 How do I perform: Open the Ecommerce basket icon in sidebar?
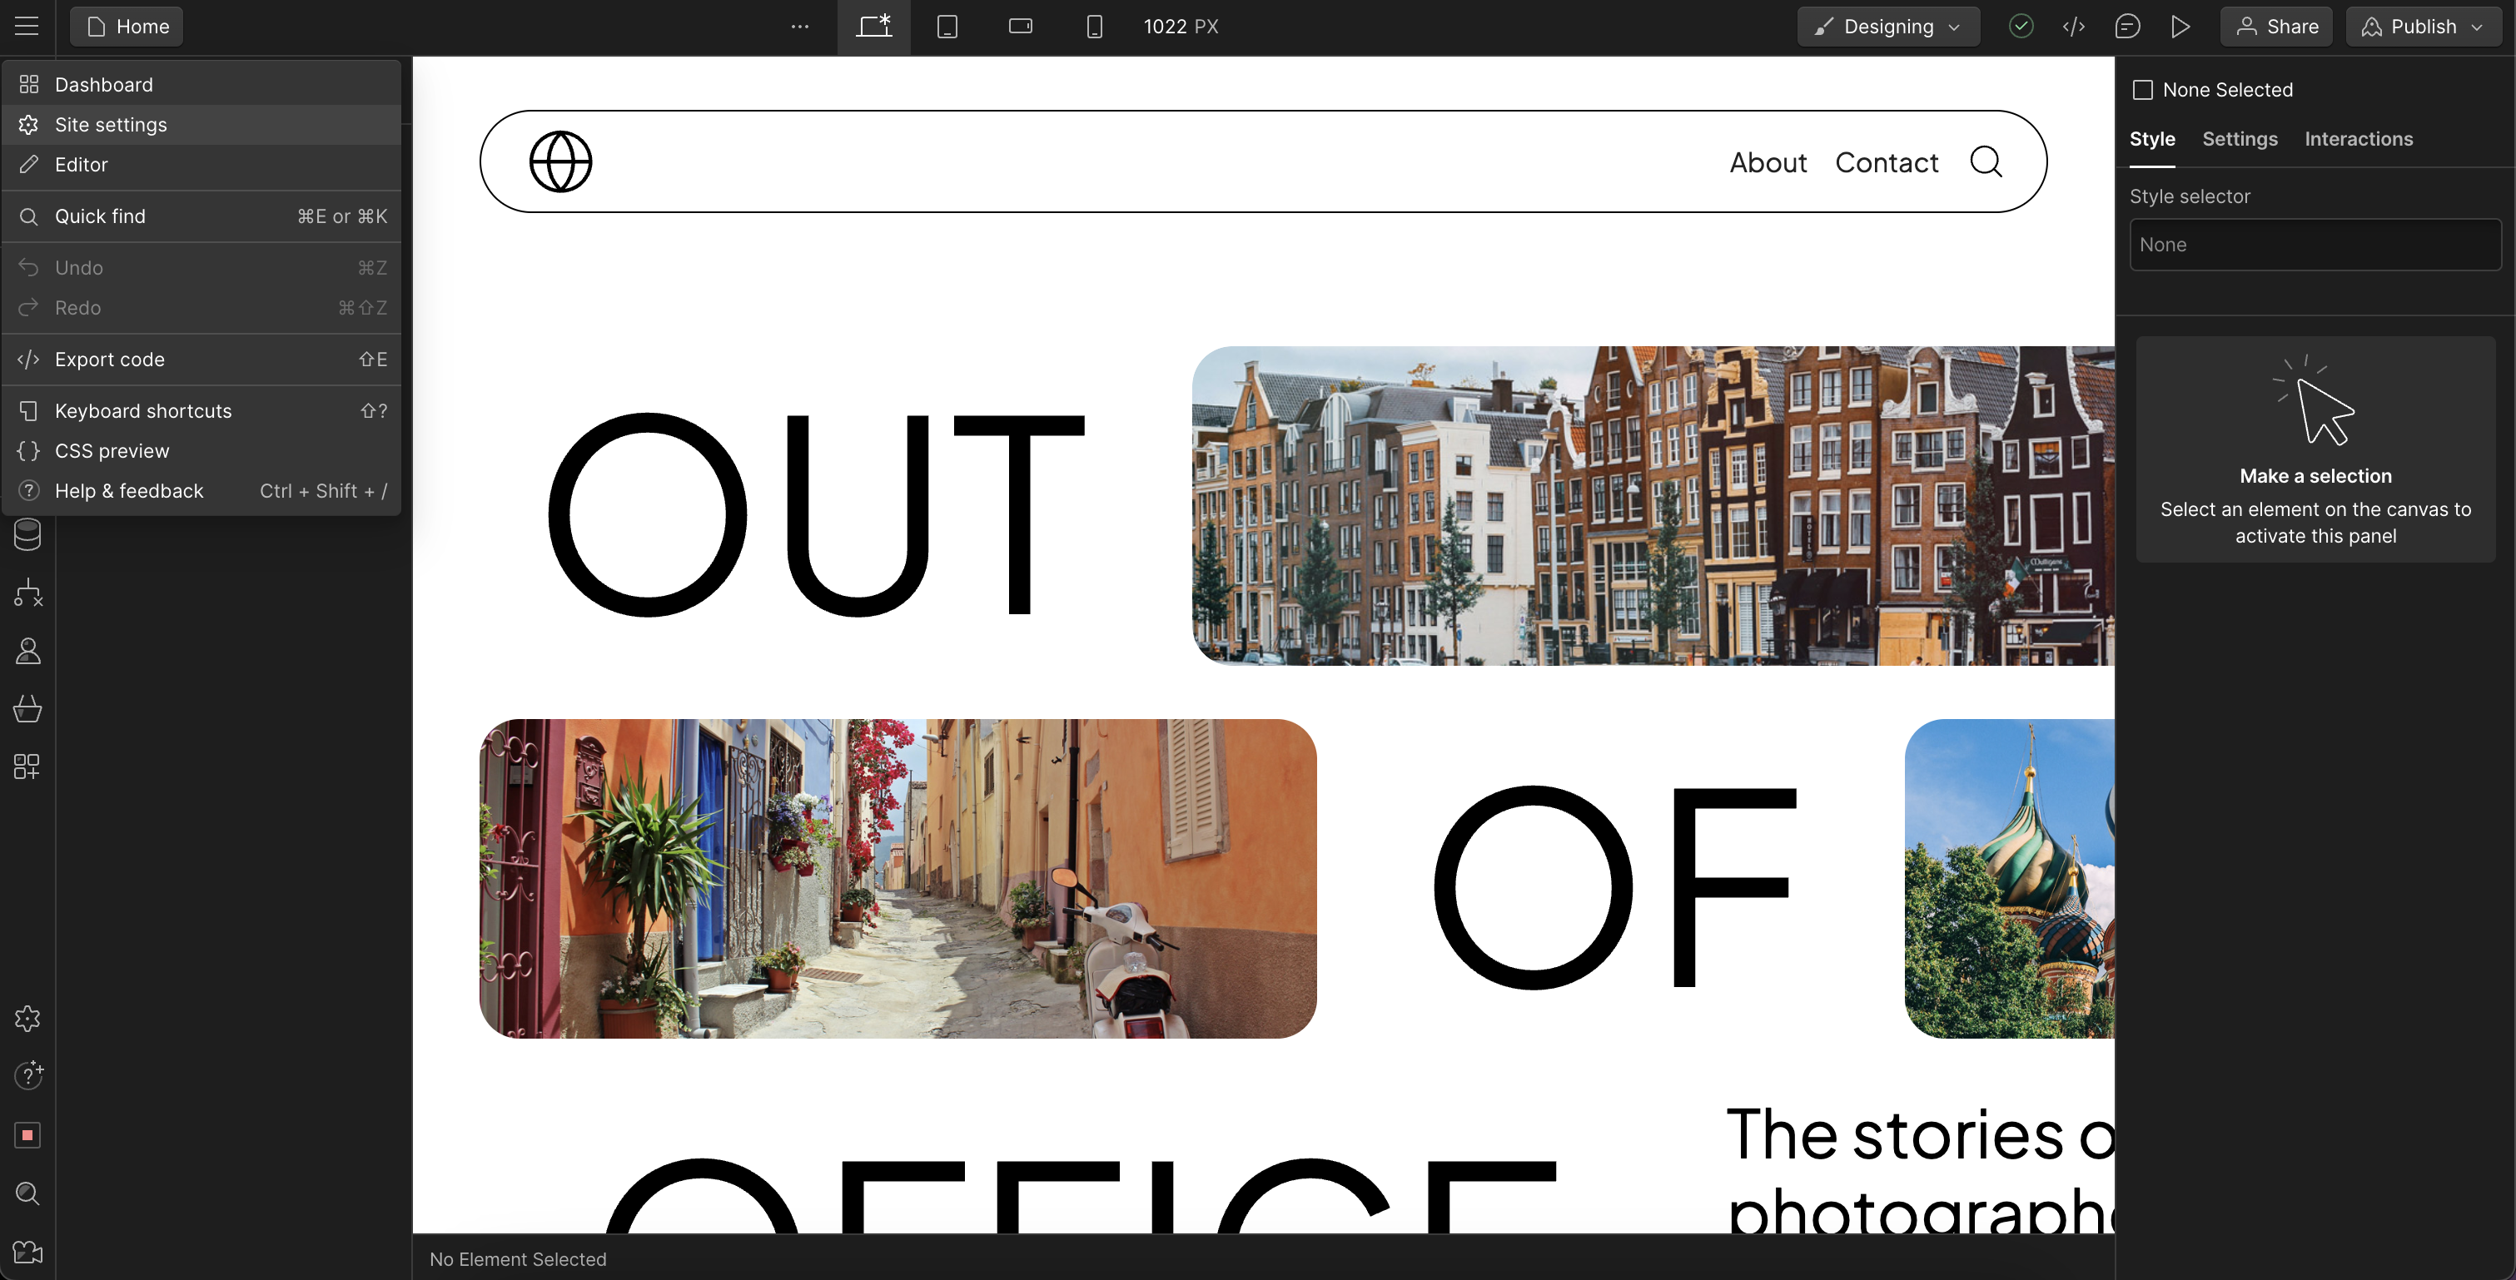click(27, 709)
